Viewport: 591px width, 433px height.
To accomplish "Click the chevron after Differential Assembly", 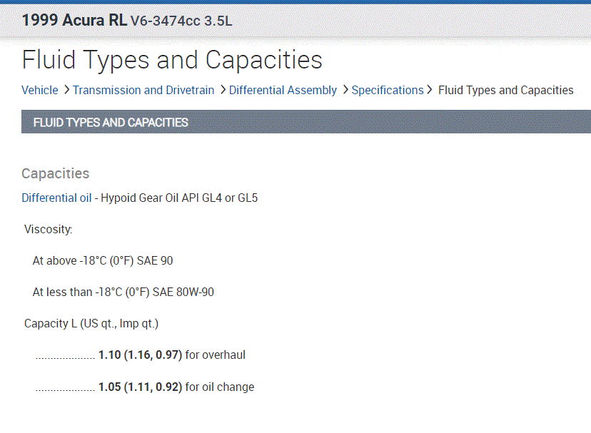I will click(x=345, y=91).
